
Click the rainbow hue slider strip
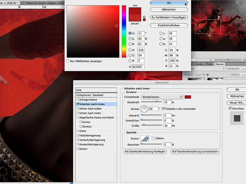click(x=124, y=32)
